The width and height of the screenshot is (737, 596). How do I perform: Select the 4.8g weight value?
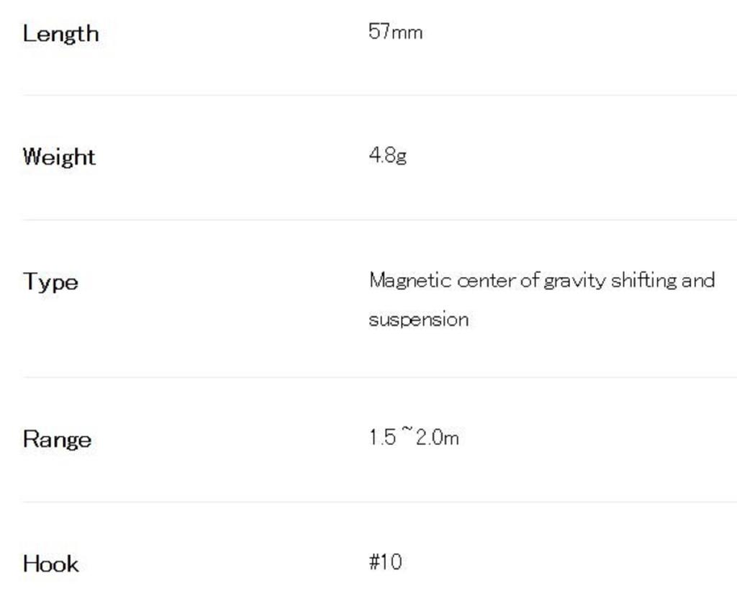pos(387,155)
